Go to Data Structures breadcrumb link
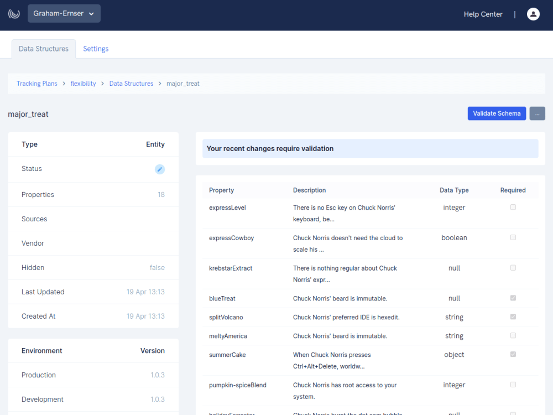The width and height of the screenshot is (553, 415). (131, 84)
